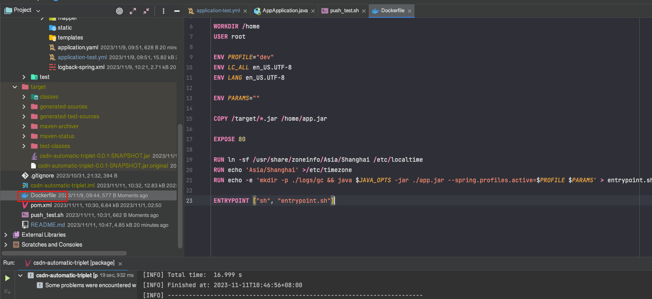Viewport: 652px width, 299px height.
Task: Collapse the target folder
Action: (x=15, y=87)
